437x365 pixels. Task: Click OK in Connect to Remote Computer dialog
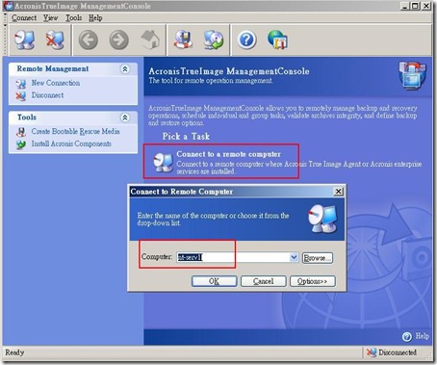214,281
